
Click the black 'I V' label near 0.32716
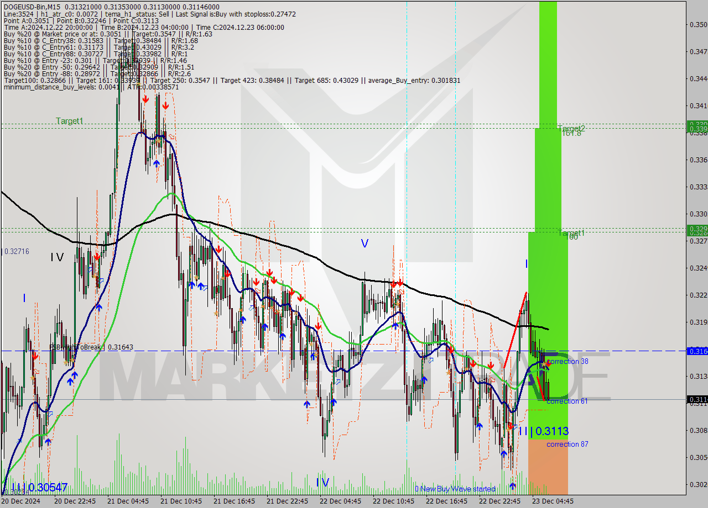[x=57, y=257]
